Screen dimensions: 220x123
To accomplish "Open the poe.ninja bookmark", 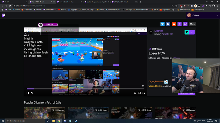I will click(x=128, y=10).
